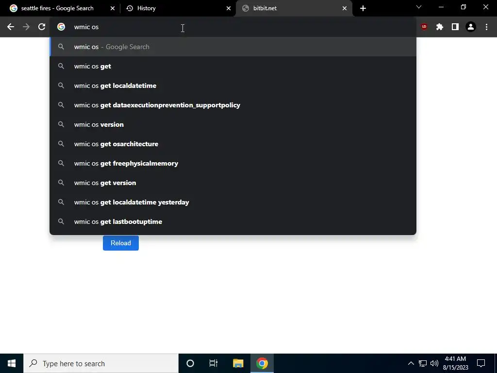Screen dimensions: 497x373
Task: Open the Windows Start menu
Action: pyautogui.click(x=12, y=363)
